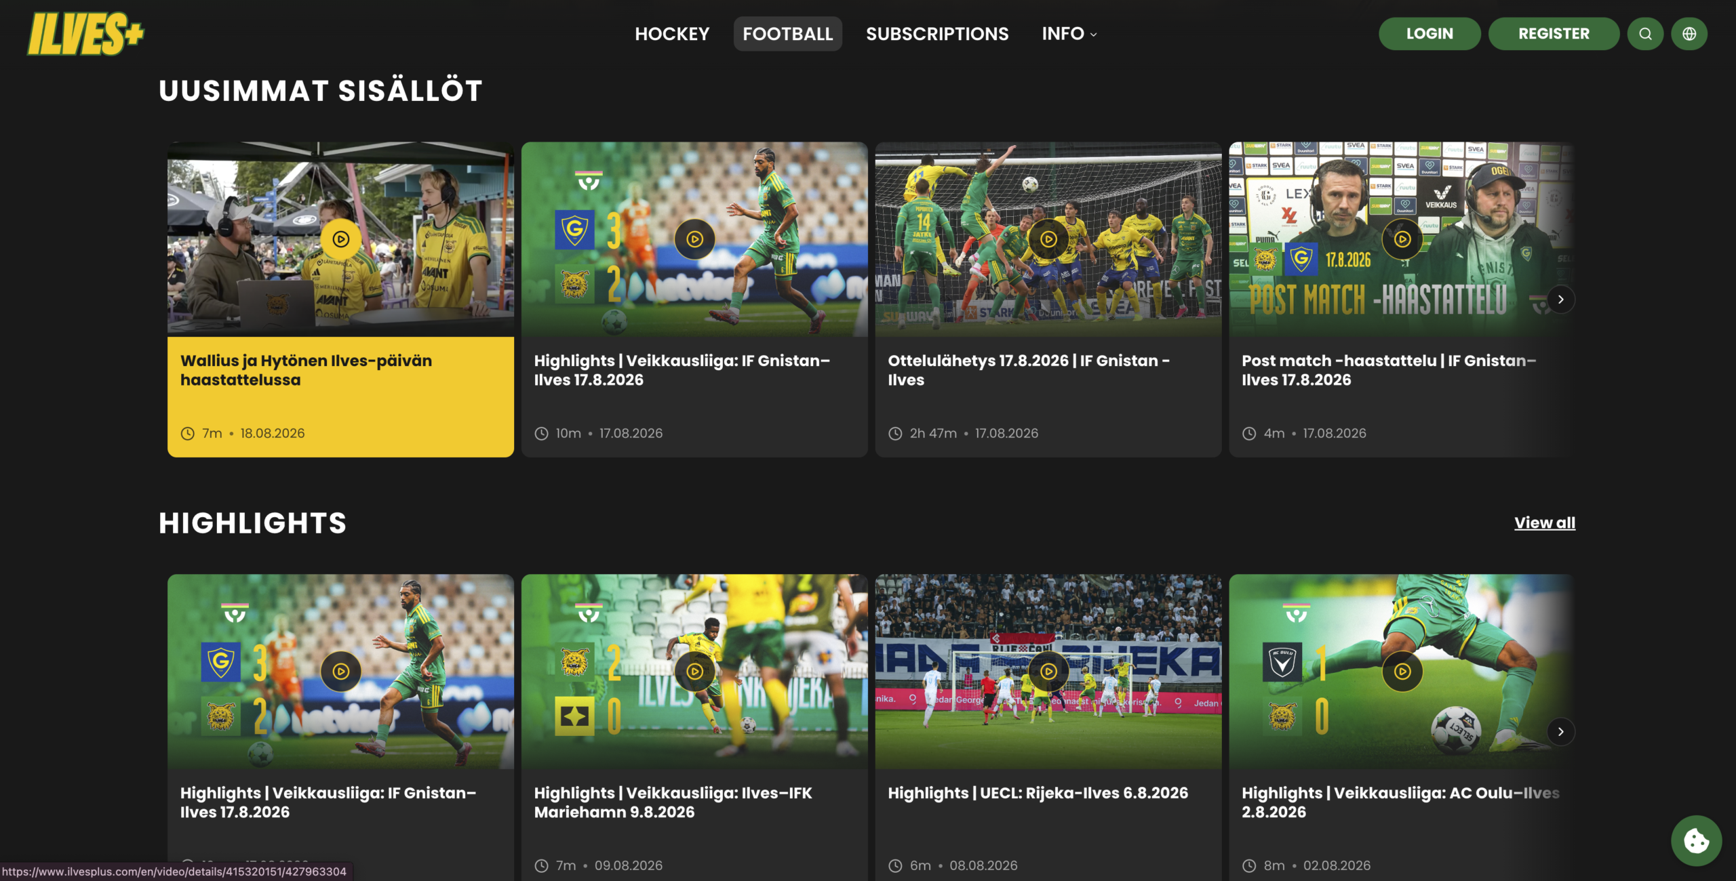
Task: Play Otteluлähetys IF Gnistan - Ilves broadcast
Action: [1048, 239]
